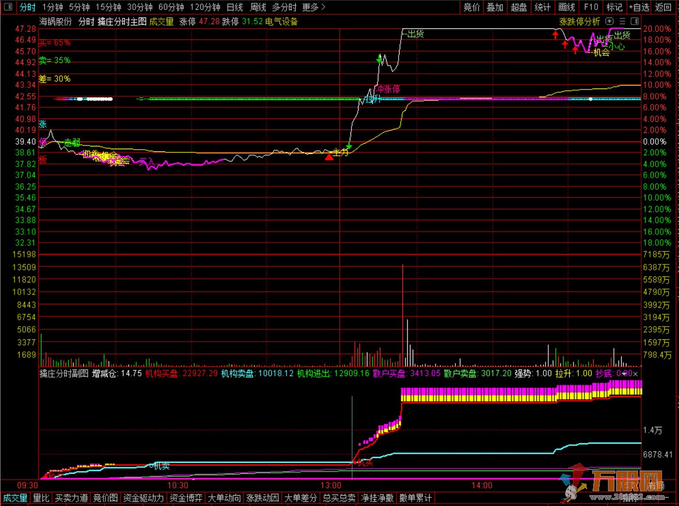Switch to the 买卖力道 indicator tab

pyautogui.click(x=71, y=498)
